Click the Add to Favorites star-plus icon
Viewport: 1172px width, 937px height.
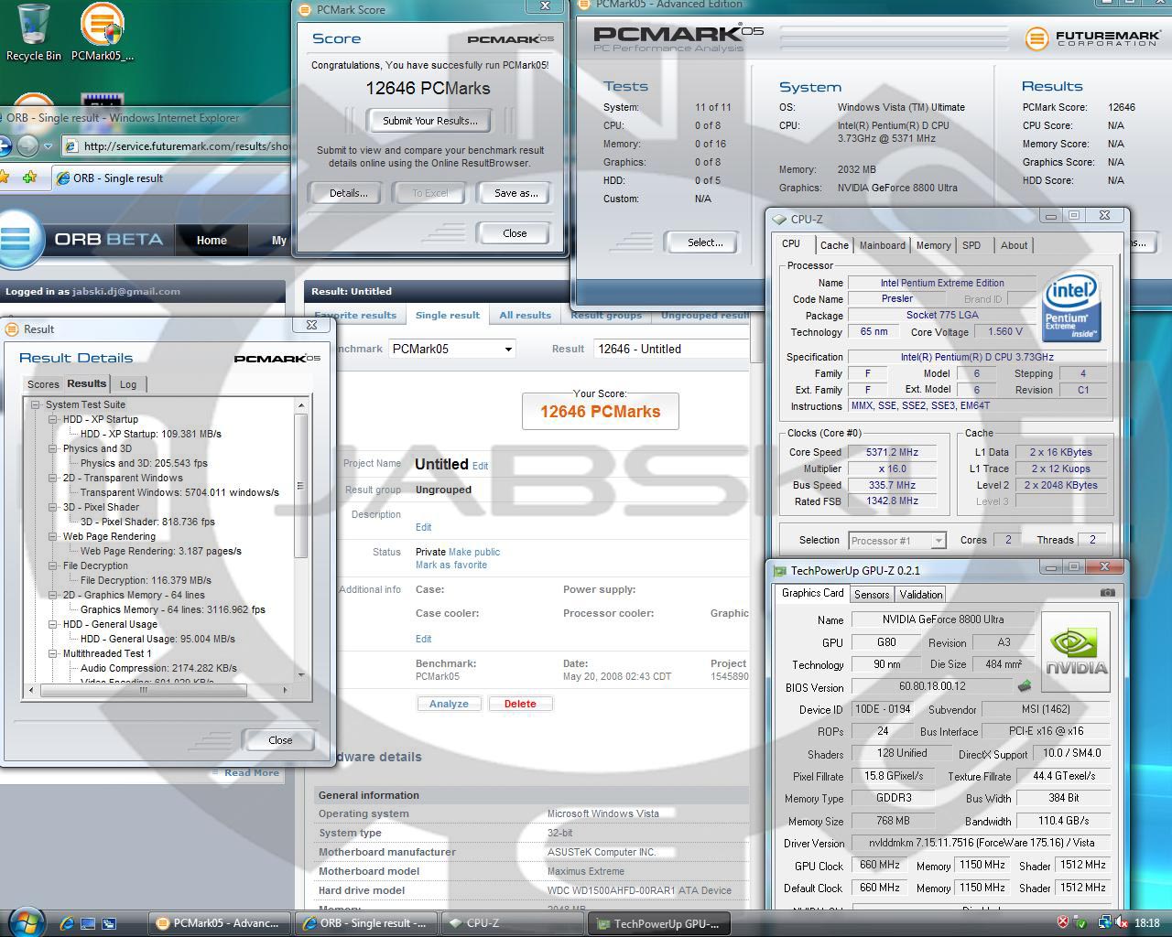[x=30, y=178]
